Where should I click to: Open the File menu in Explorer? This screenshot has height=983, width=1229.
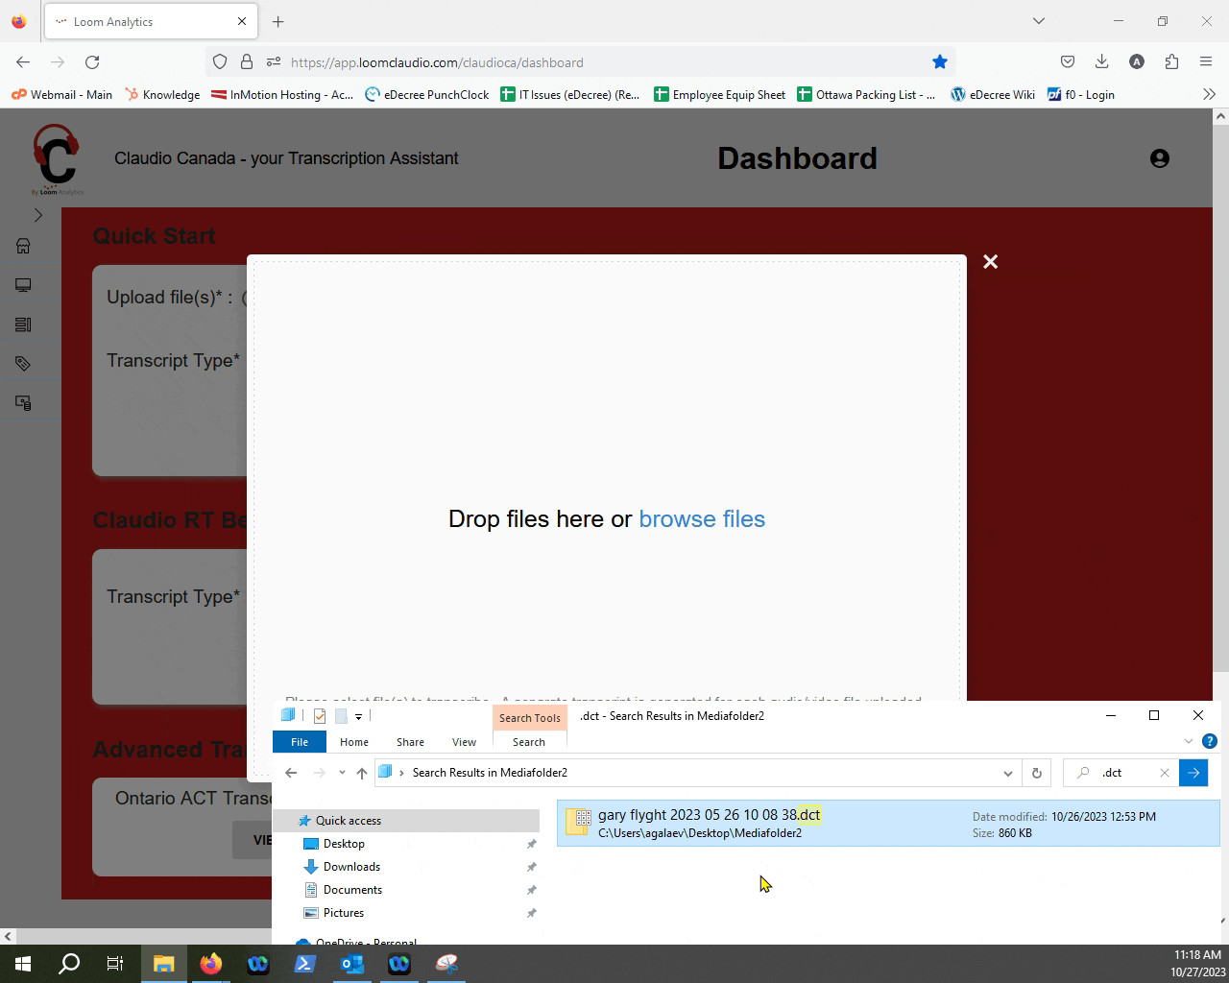coord(300,742)
